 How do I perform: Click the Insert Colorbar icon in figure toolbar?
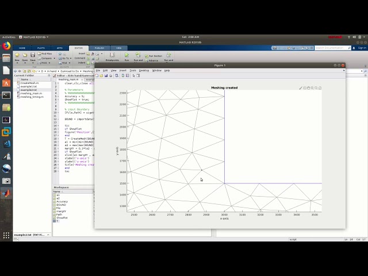coord(122,75)
